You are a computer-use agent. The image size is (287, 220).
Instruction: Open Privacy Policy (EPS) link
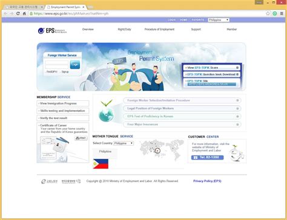pyautogui.click(x=207, y=181)
